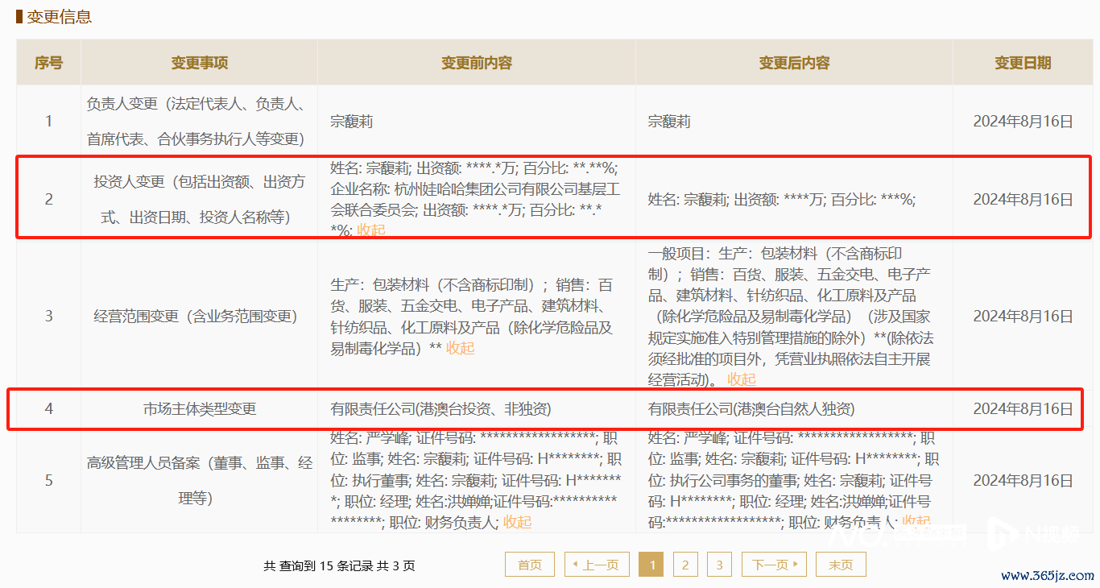Image resolution: width=1100 pixels, height=588 pixels.
Task: Click 宗馥莉 in row 1 after-change cell
Action: 669,122
